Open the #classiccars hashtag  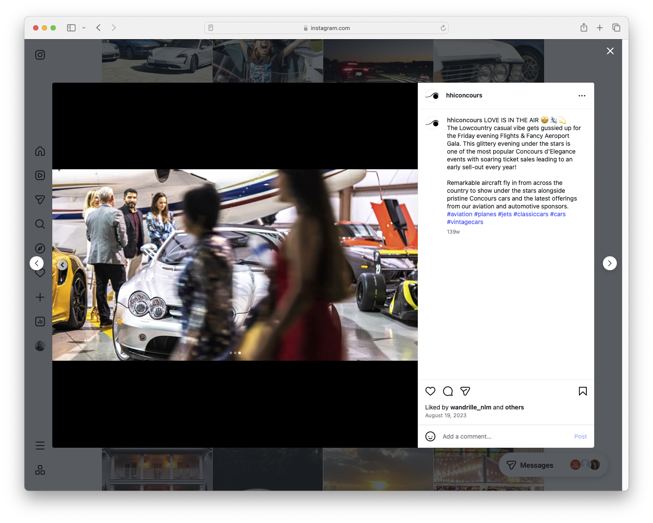[x=531, y=214]
